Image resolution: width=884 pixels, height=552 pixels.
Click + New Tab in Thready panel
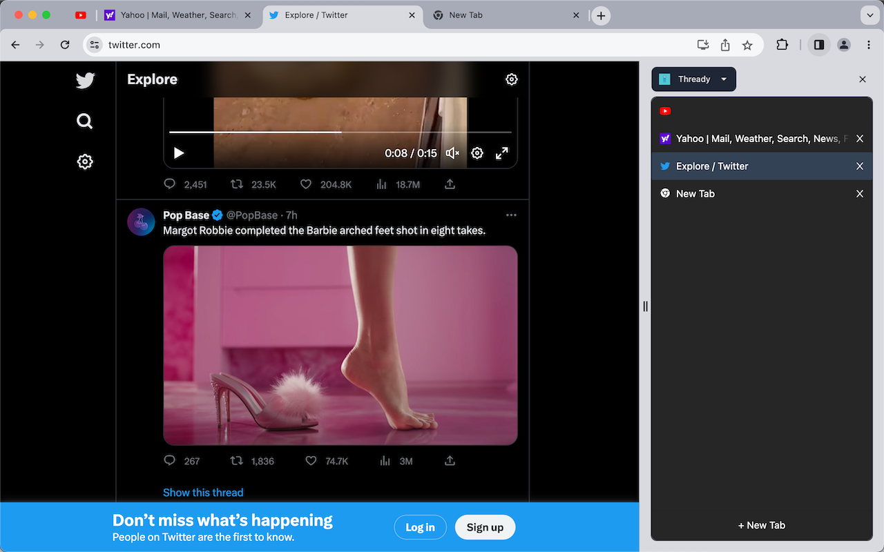click(x=762, y=525)
